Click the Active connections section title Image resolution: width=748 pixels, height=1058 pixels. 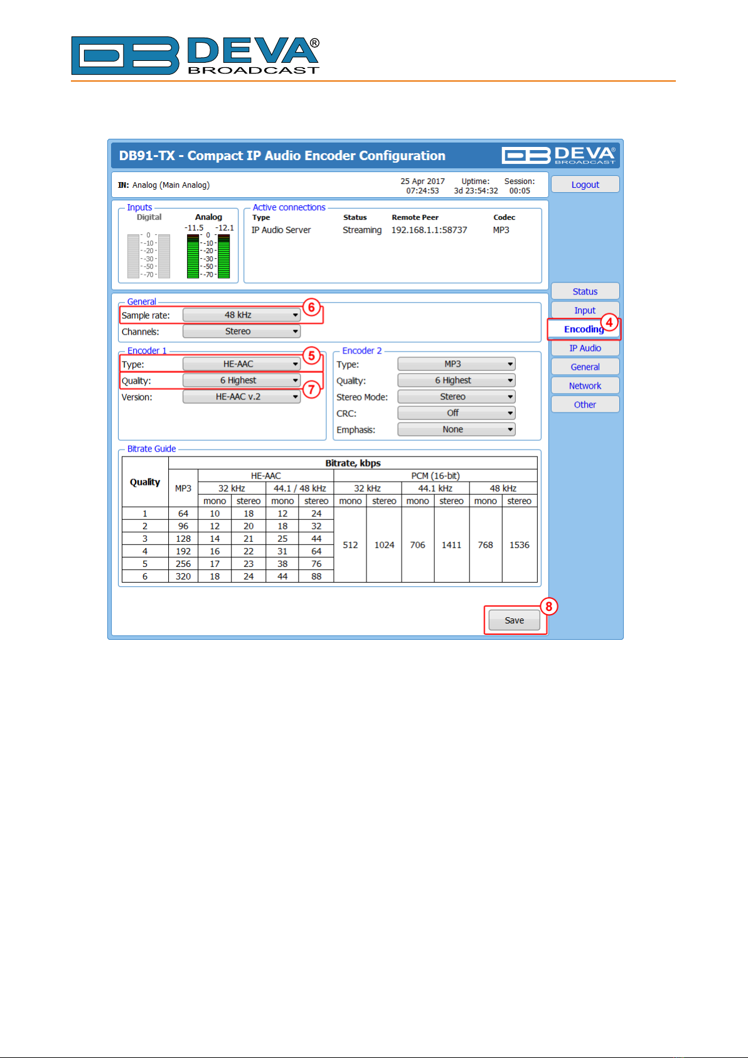pyautogui.click(x=289, y=207)
